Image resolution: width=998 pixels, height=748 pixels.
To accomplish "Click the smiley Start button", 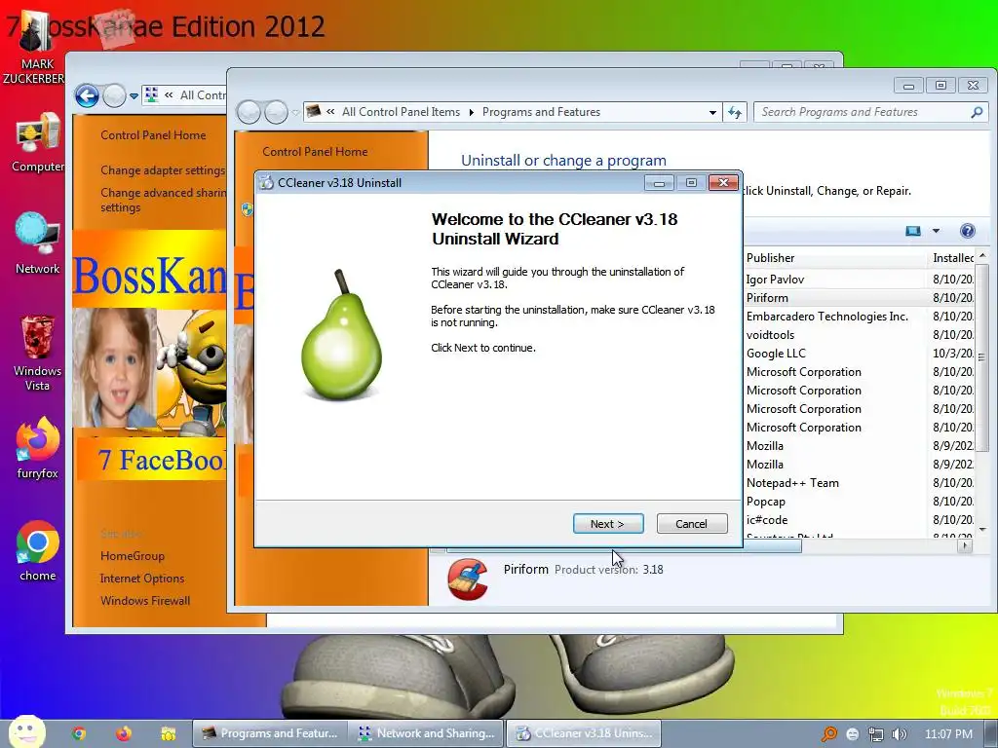I will 26,732.
